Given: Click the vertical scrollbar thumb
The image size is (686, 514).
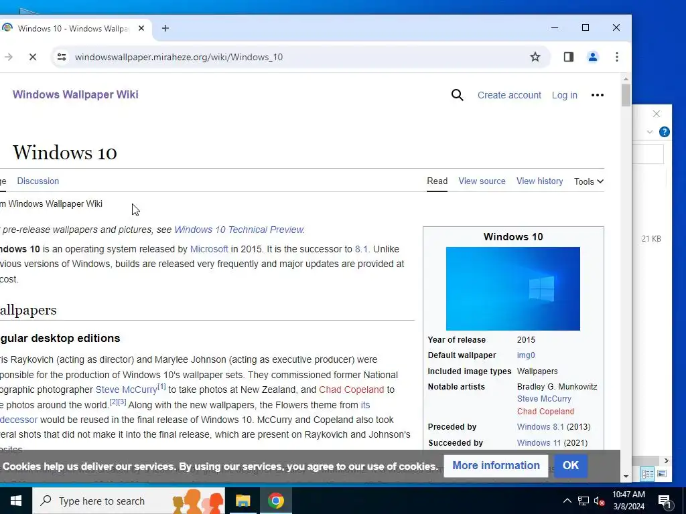Looking at the screenshot, I should click(626, 95).
